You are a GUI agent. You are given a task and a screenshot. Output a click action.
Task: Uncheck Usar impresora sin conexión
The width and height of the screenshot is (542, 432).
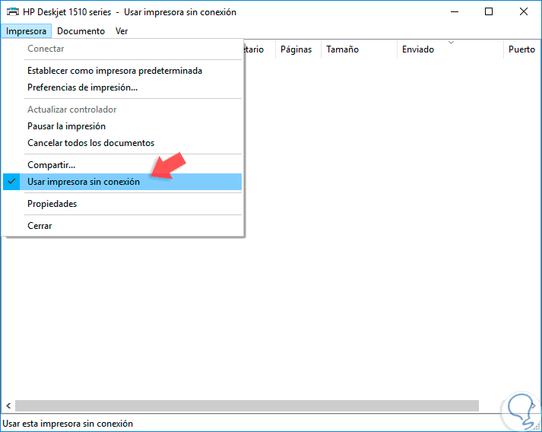pos(122,182)
